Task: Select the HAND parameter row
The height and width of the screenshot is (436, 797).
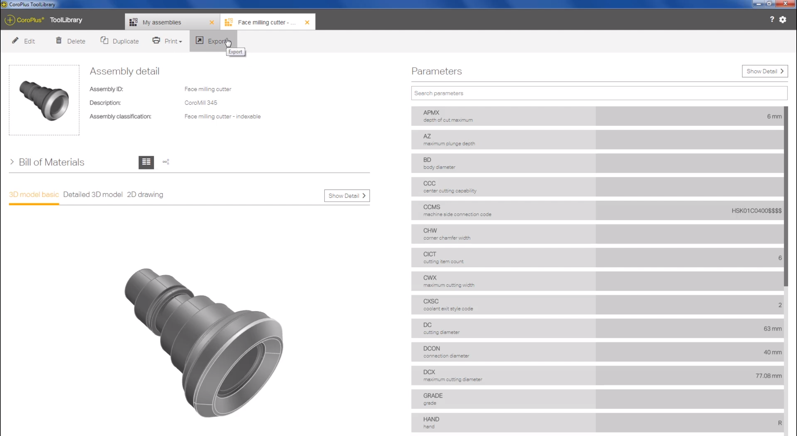Action: (597, 423)
